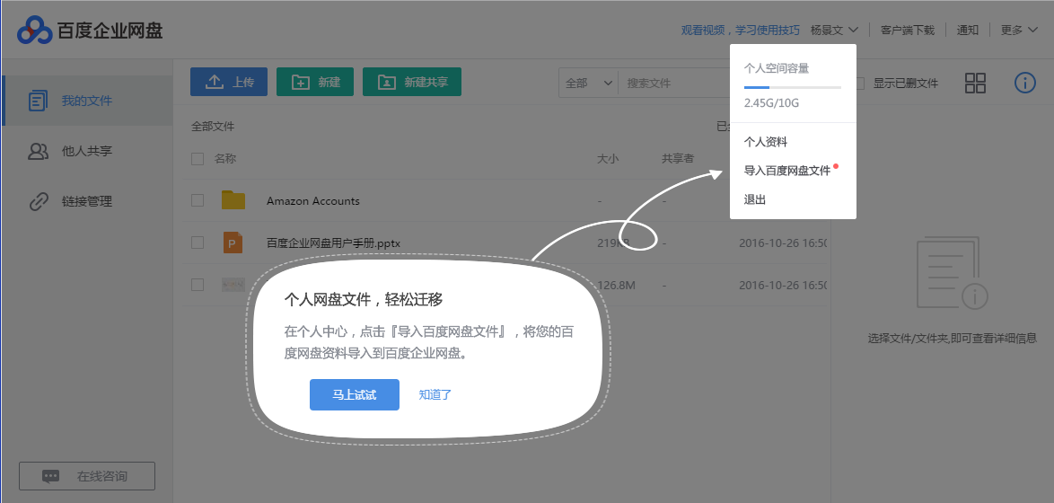Click the 马上试试 button in the tip
The width and height of the screenshot is (1054, 503).
[x=355, y=394]
